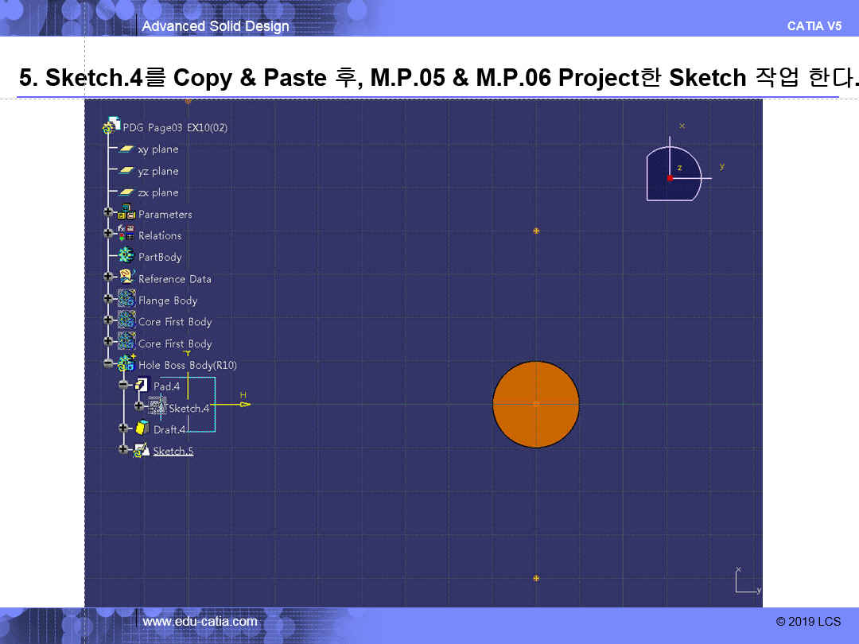859x644 pixels.
Task: Collapse the Hole Boss Body(R10) node
Action: tap(108, 364)
